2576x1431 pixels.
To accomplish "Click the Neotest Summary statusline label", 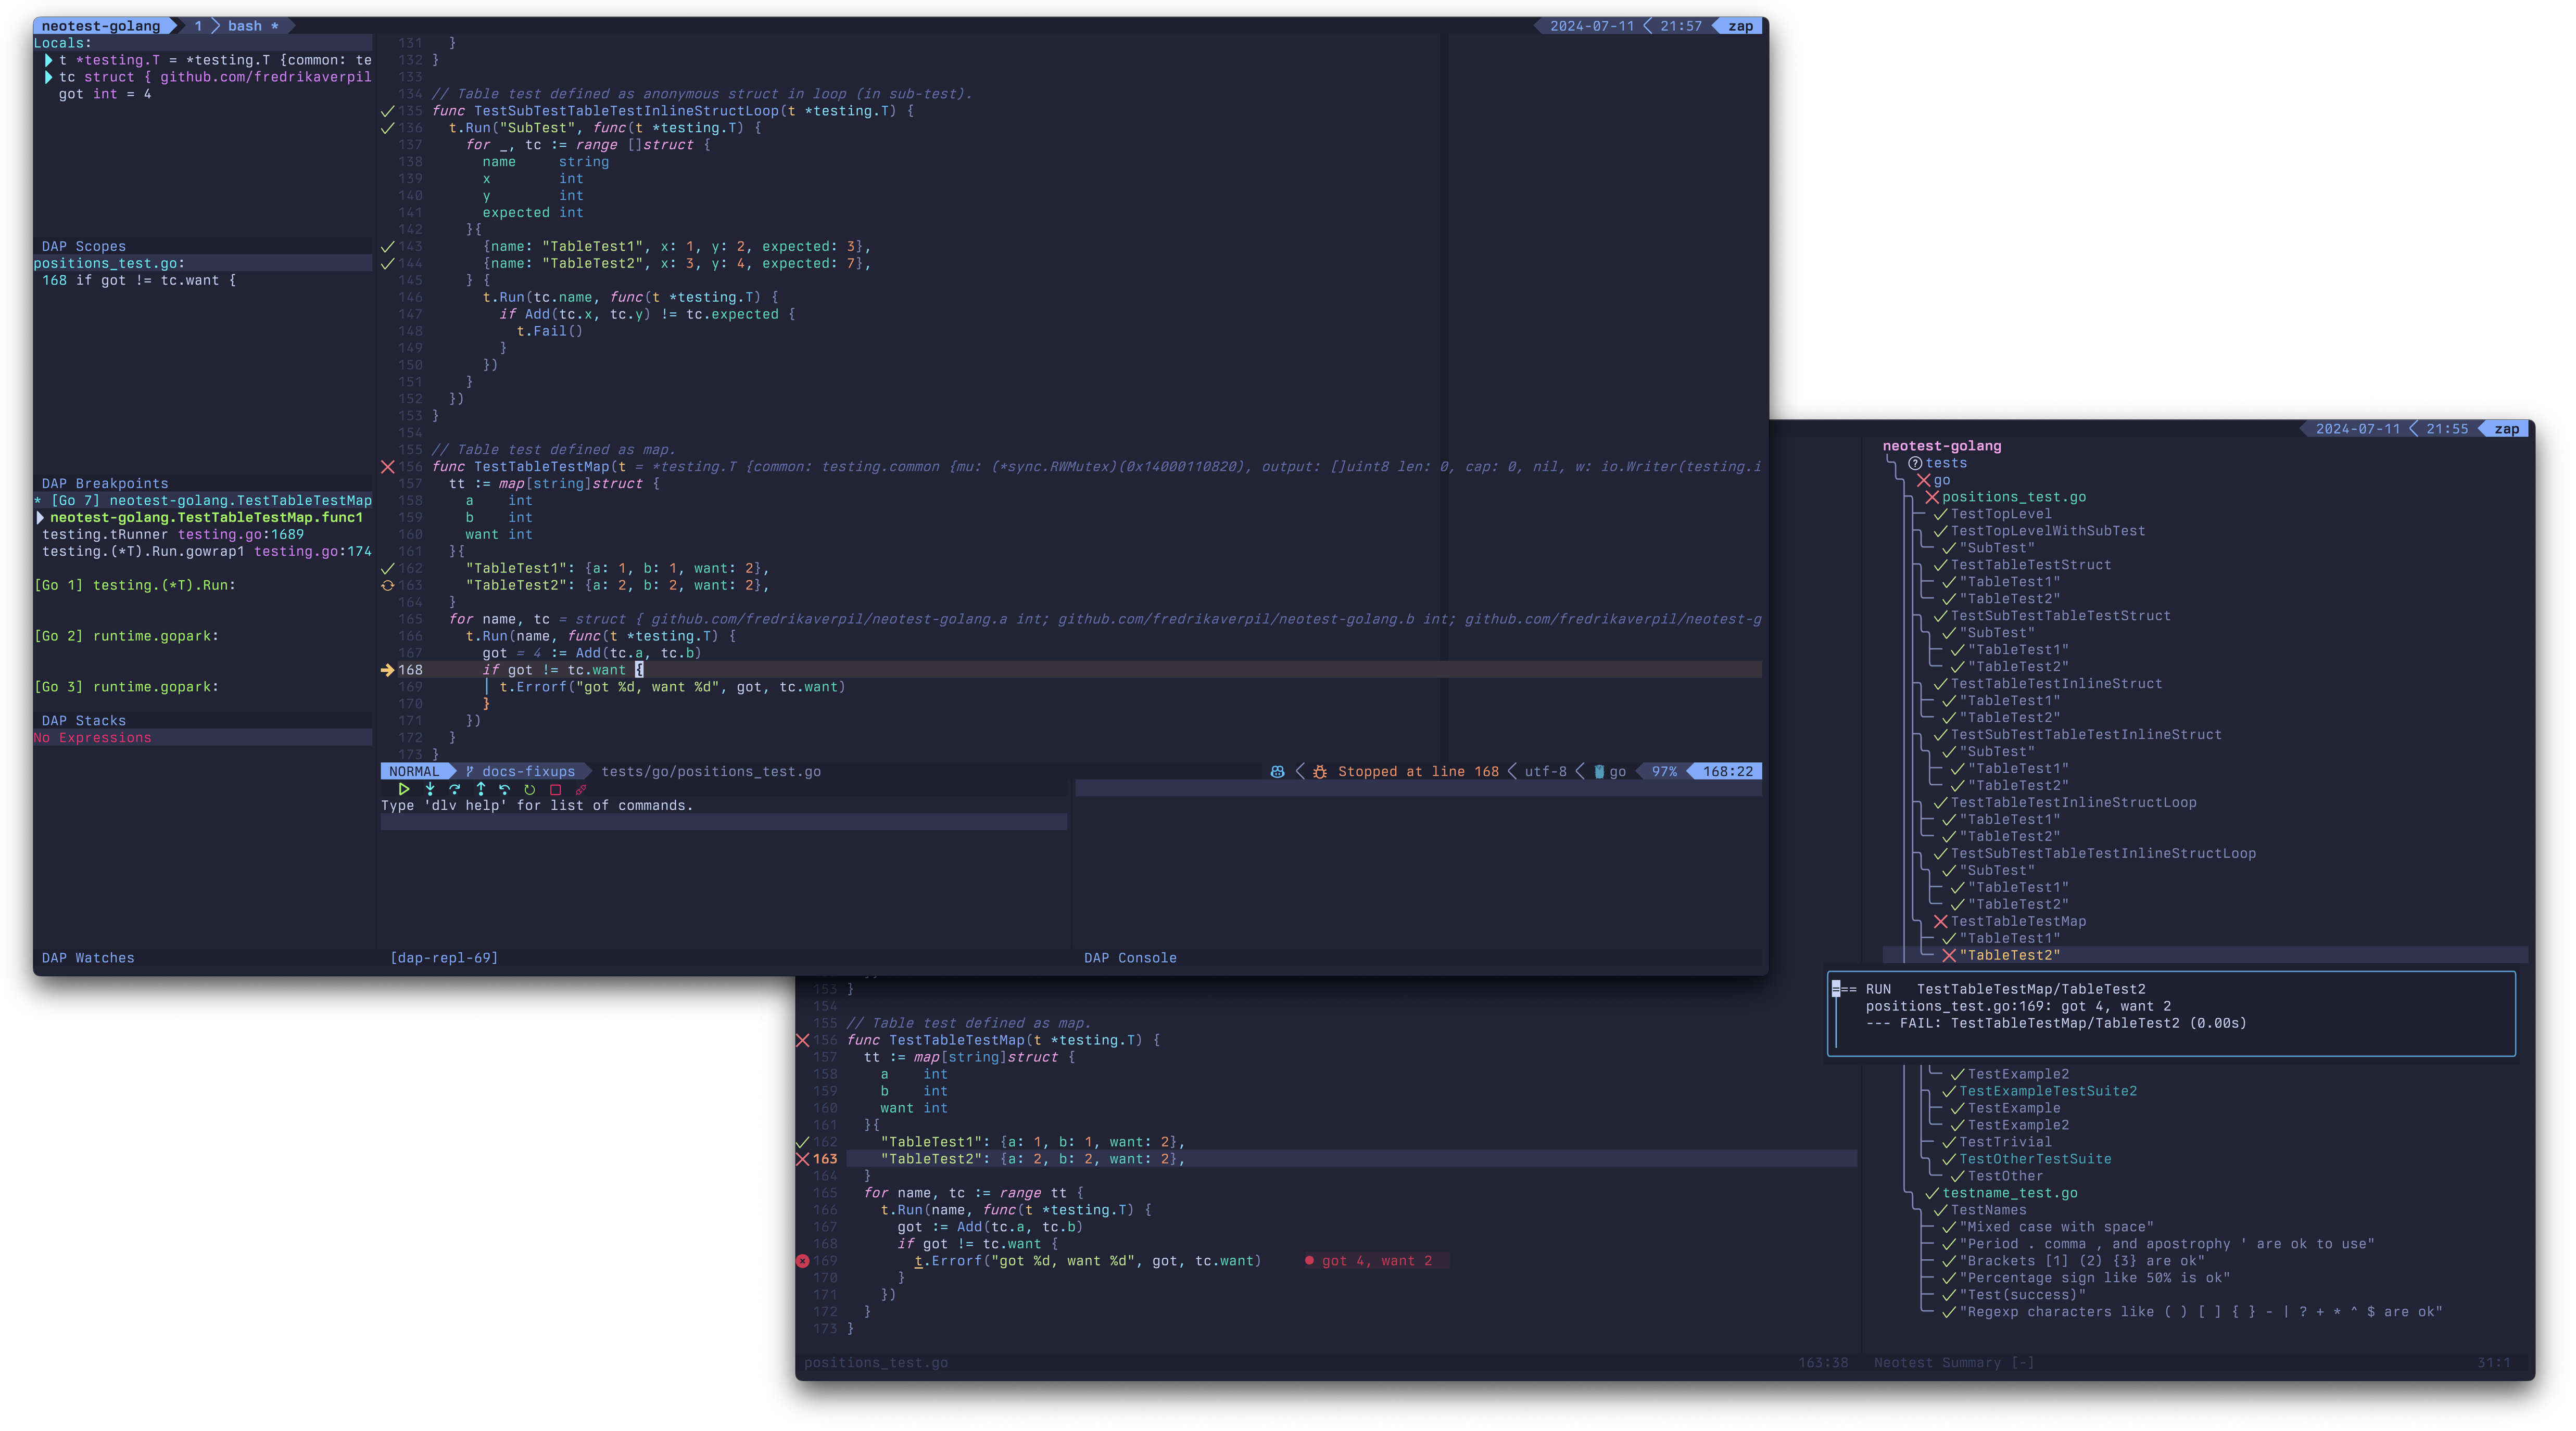I will coord(1954,1363).
